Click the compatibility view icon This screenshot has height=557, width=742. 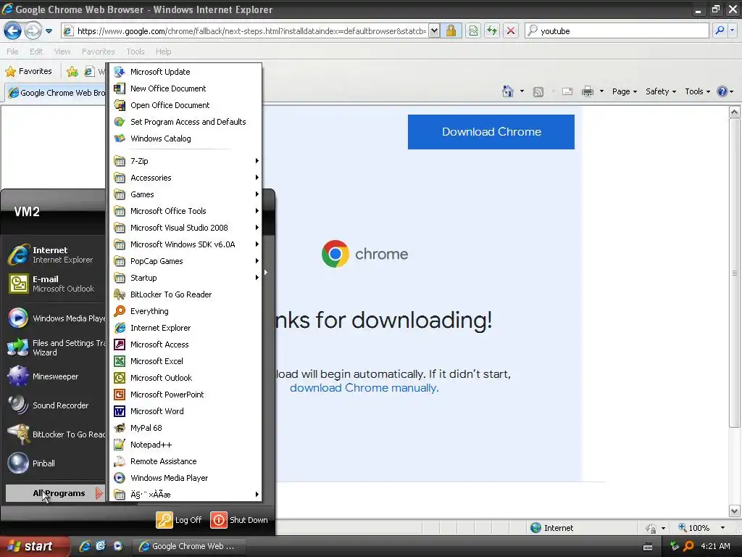473,30
